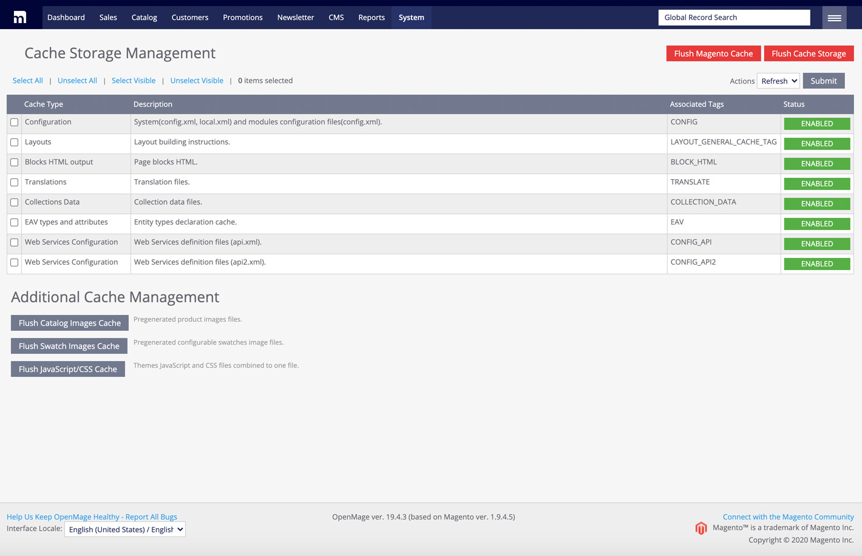Open the Promotions menu
This screenshot has height=556, width=862.
[242, 18]
